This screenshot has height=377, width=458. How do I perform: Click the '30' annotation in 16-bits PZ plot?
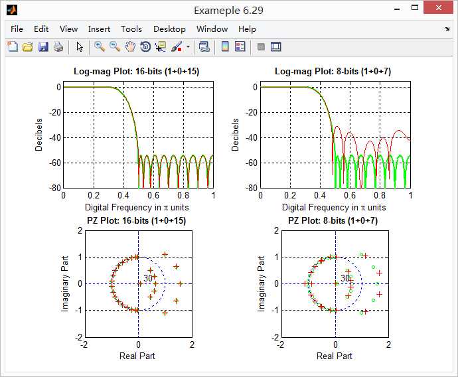coord(148,278)
